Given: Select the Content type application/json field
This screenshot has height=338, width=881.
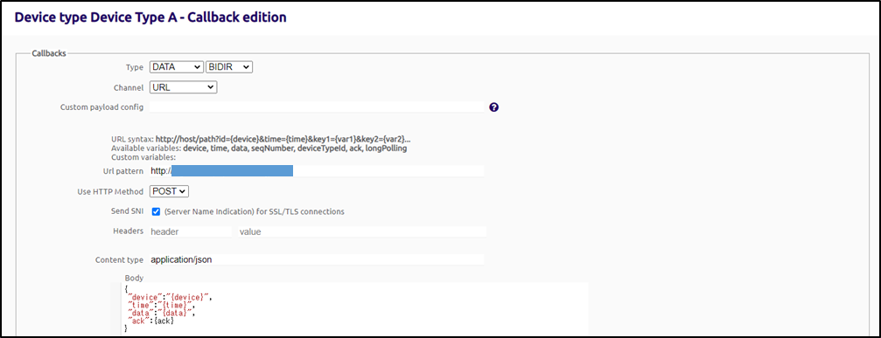Looking at the screenshot, I should tap(317, 259).
